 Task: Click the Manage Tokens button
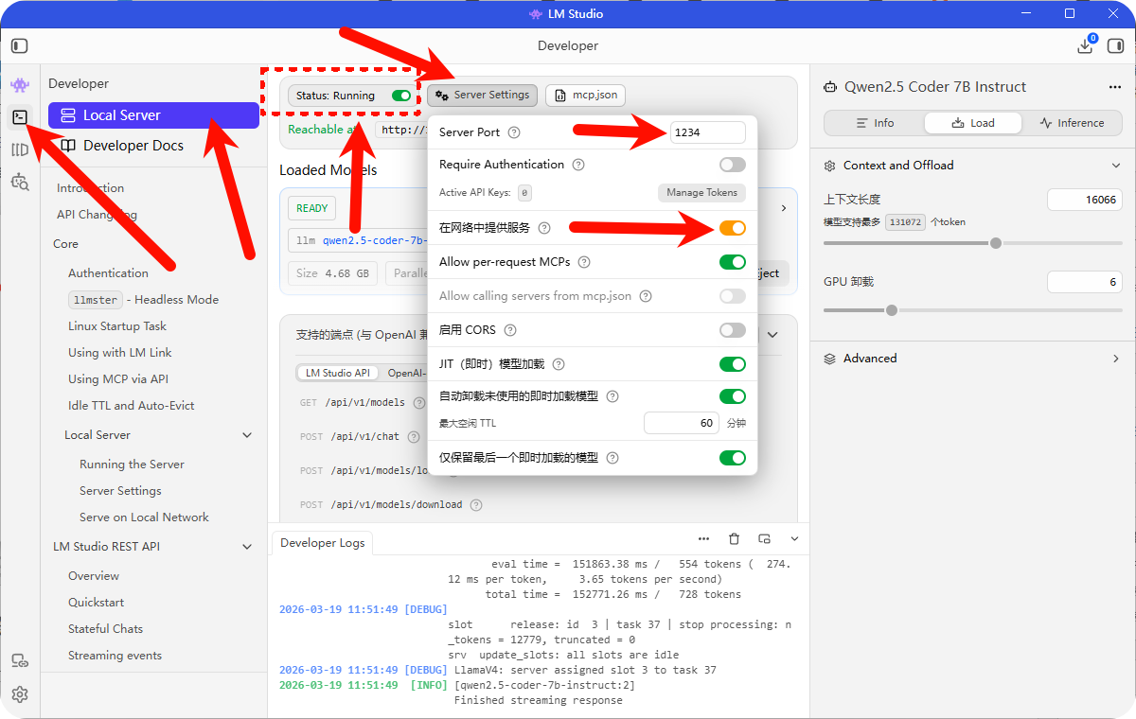click(701, 192)
